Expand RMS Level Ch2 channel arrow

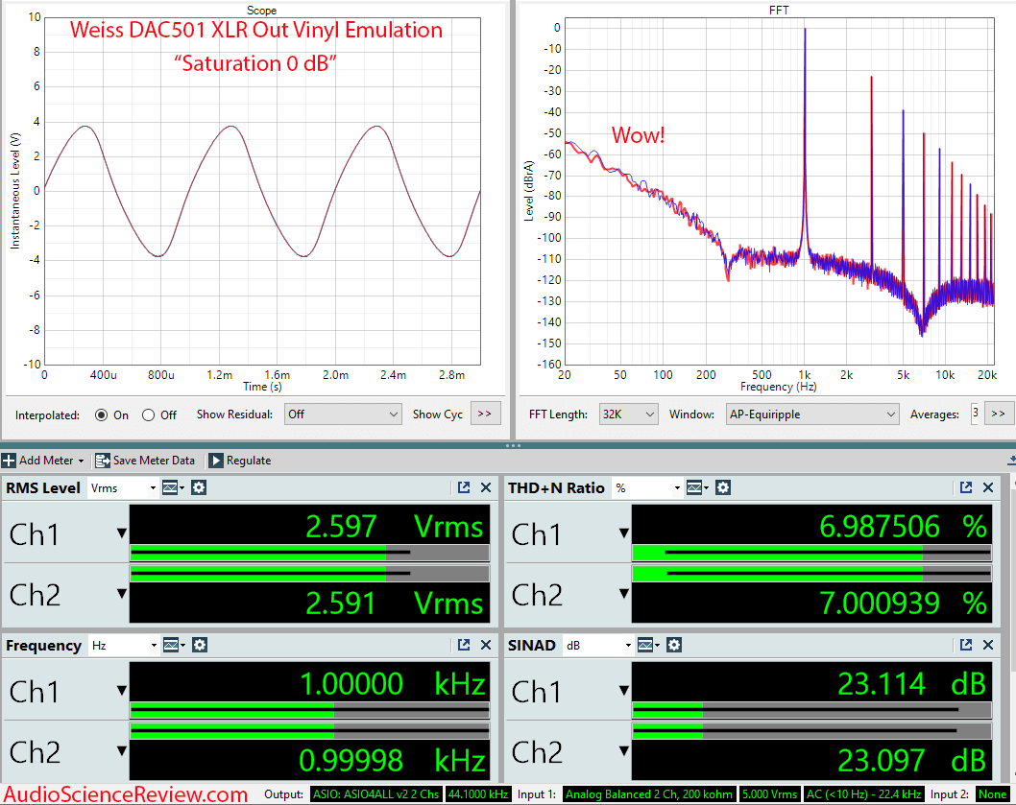coord(121,594)
